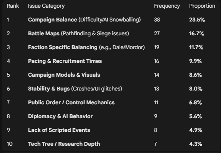Click the Proportion column header

(202, 6)
